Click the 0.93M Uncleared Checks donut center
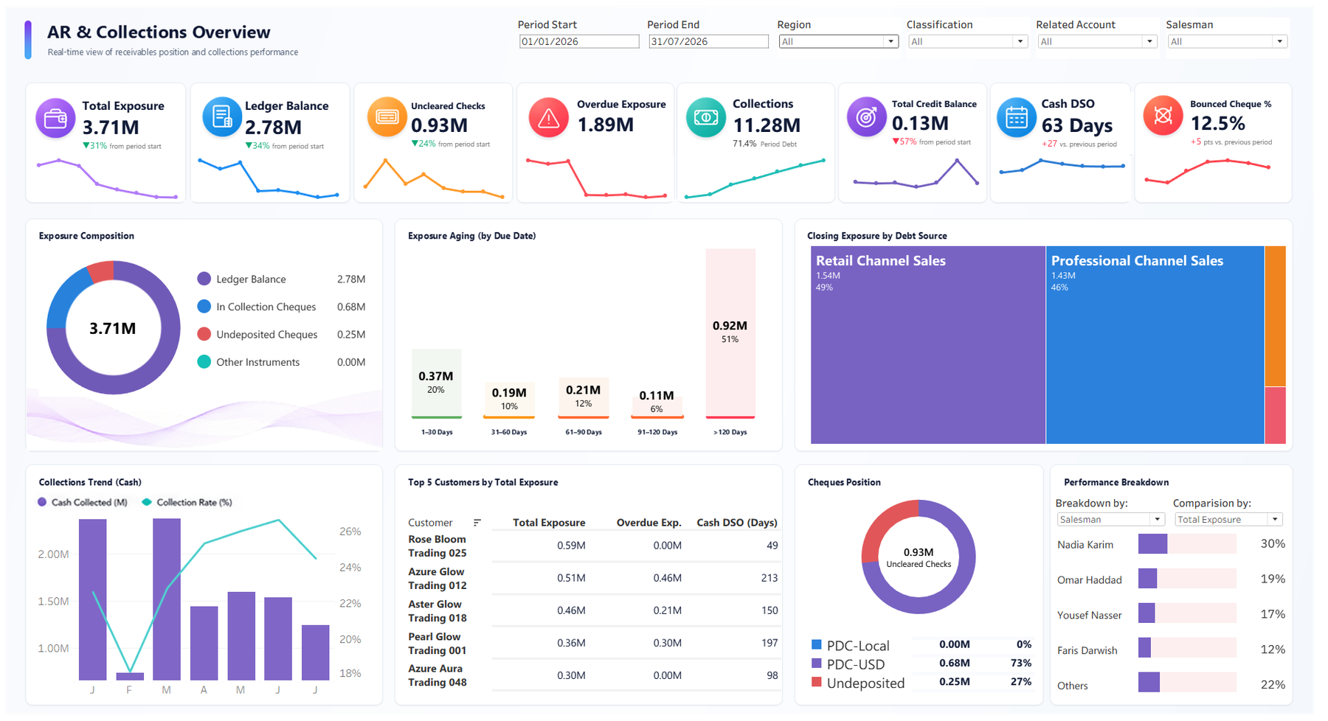This screenshot has height=721, width=1328. pos(919,557)
